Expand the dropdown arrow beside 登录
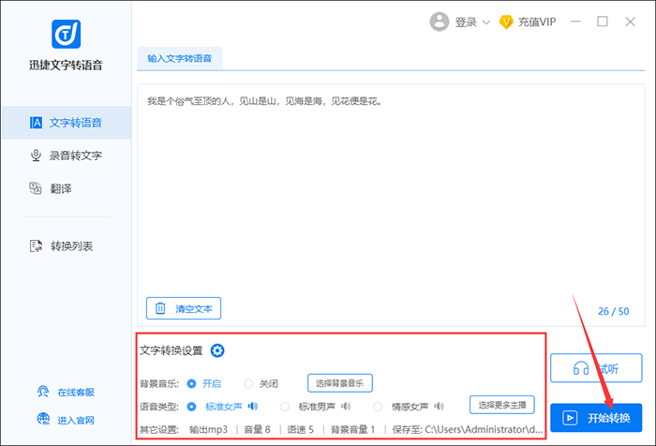This screenshot has height=446, width=656. click(486, 22)
